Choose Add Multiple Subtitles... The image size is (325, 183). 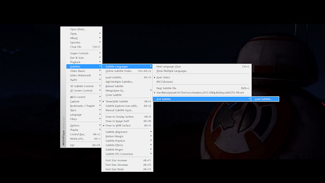point(127,82)
